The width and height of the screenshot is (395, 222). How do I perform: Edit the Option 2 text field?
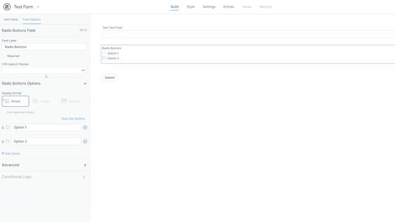click(x=46, y=141)
